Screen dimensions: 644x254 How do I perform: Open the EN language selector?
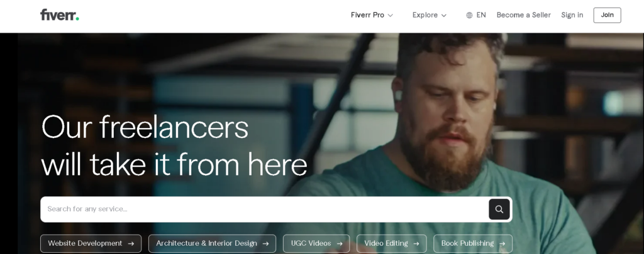pos(476,15)
